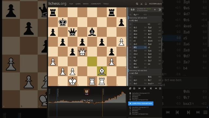Image resolution: width=209 pixels, height=118 pixels.
Task: Select the black queen on c6
Action: pos(72,32)
